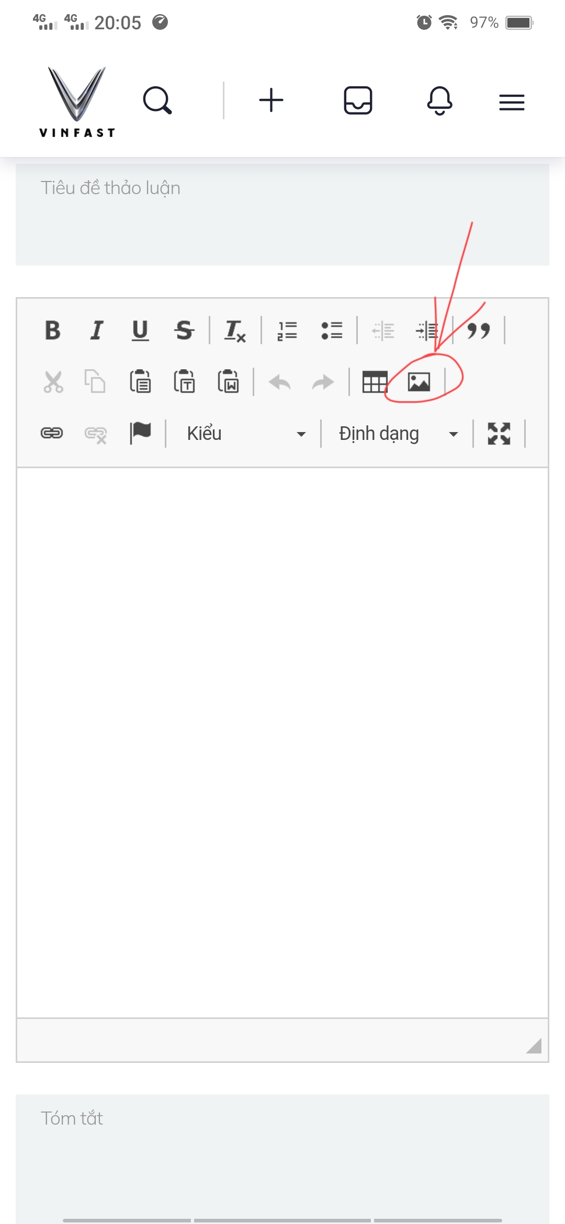The height and width of the screenshot is (1224, 565).
Task: Open the hamburger menu
Action: [512, 102]
